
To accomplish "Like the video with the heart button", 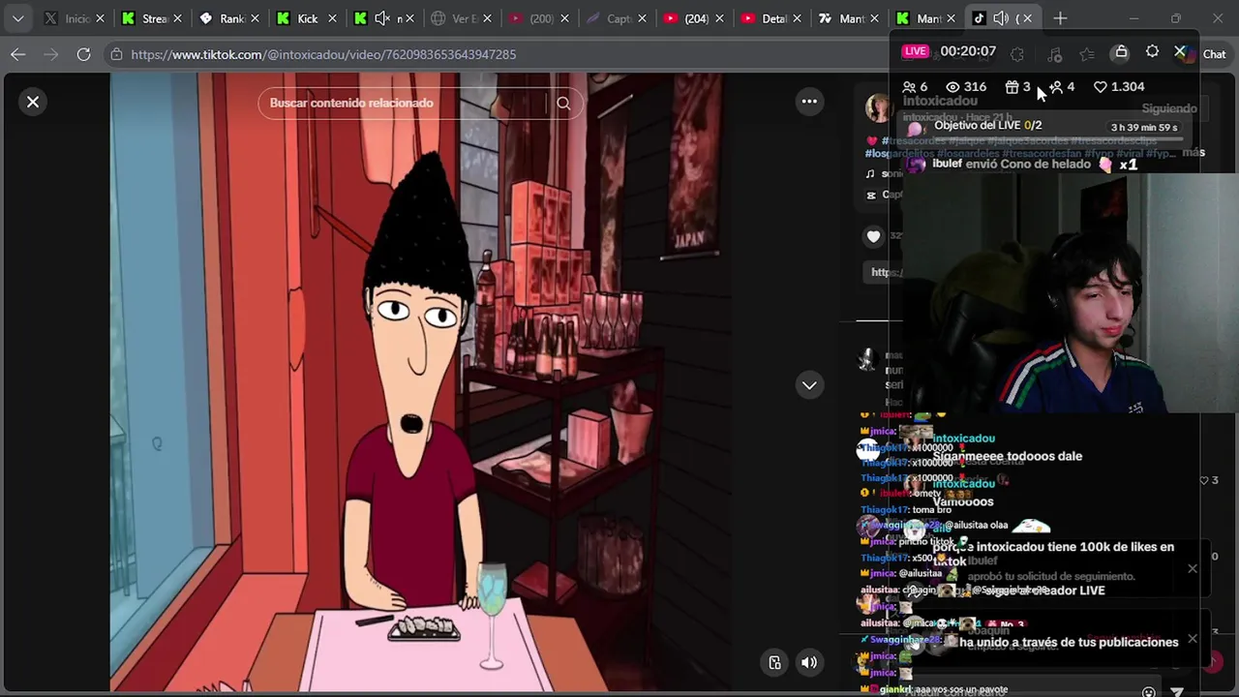I will pos(873,236).
